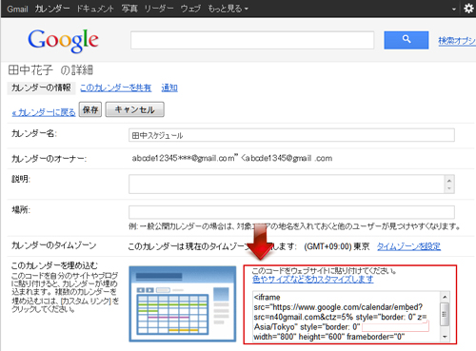Image resolution: width=476 pixels, height=351 pixels.
Task: Switch to このカレンダーを共有 tab
Action: point(116,88)
